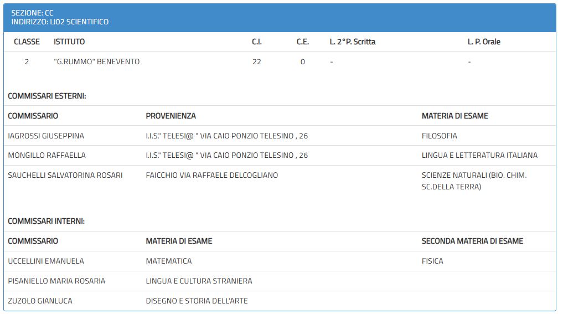
Task: Select class number 2 cell
Action: [x=27, y=62]
